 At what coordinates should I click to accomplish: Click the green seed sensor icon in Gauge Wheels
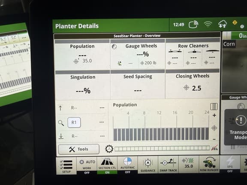pos(120,63)
